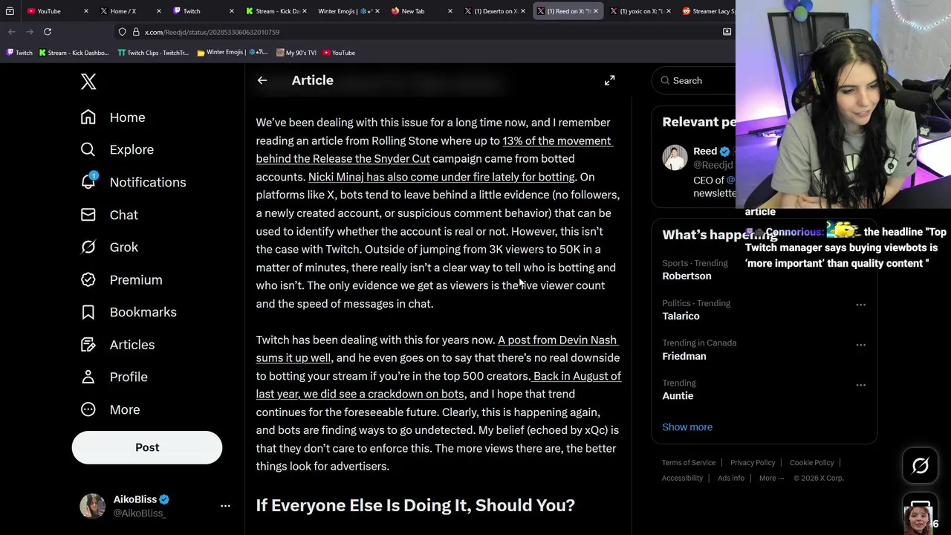Open options dots for Talarico trend
951x535 pixels.
pos(860,305)
